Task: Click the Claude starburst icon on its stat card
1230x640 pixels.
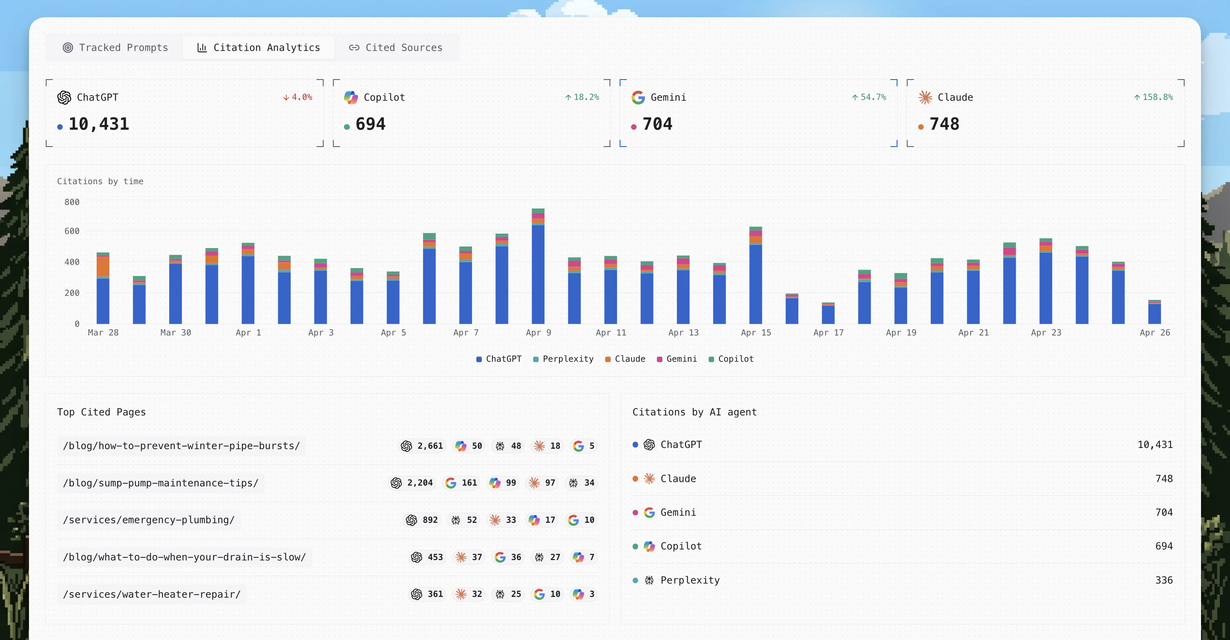Action: pyautogui.click(x=924, y=97)
